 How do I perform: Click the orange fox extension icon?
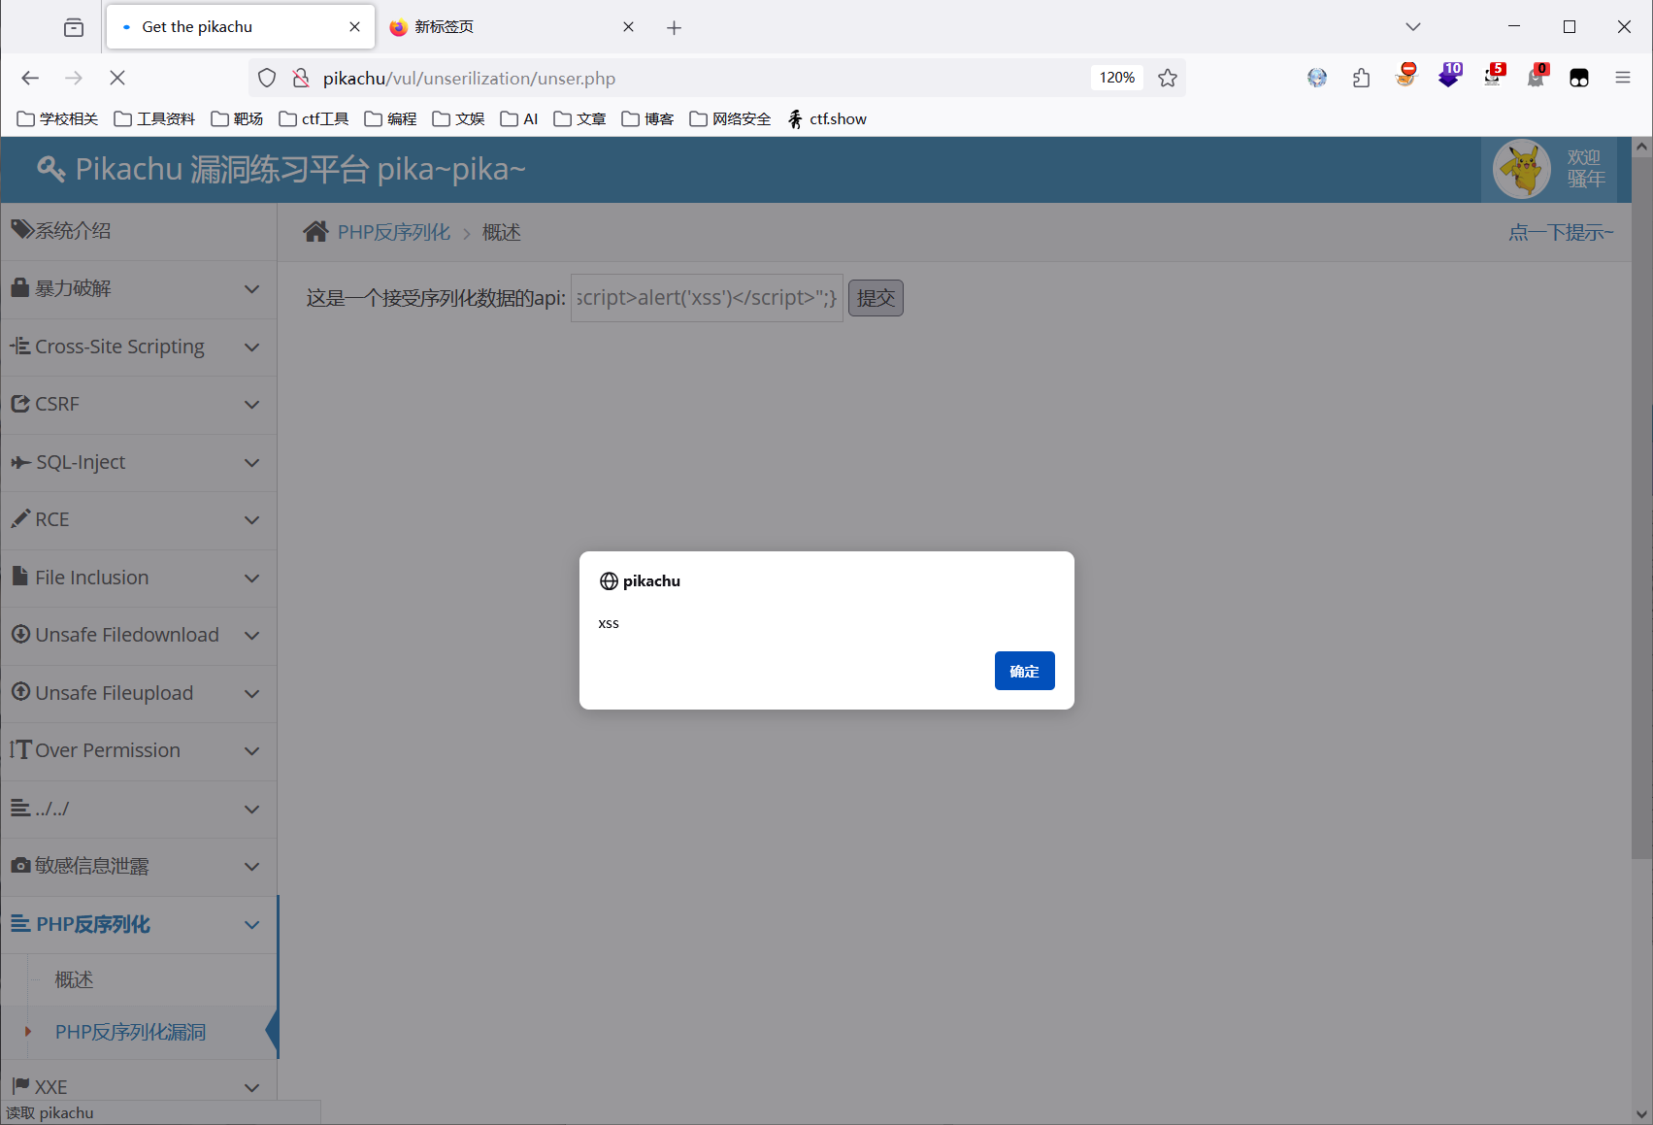[x=1405, y=76]
